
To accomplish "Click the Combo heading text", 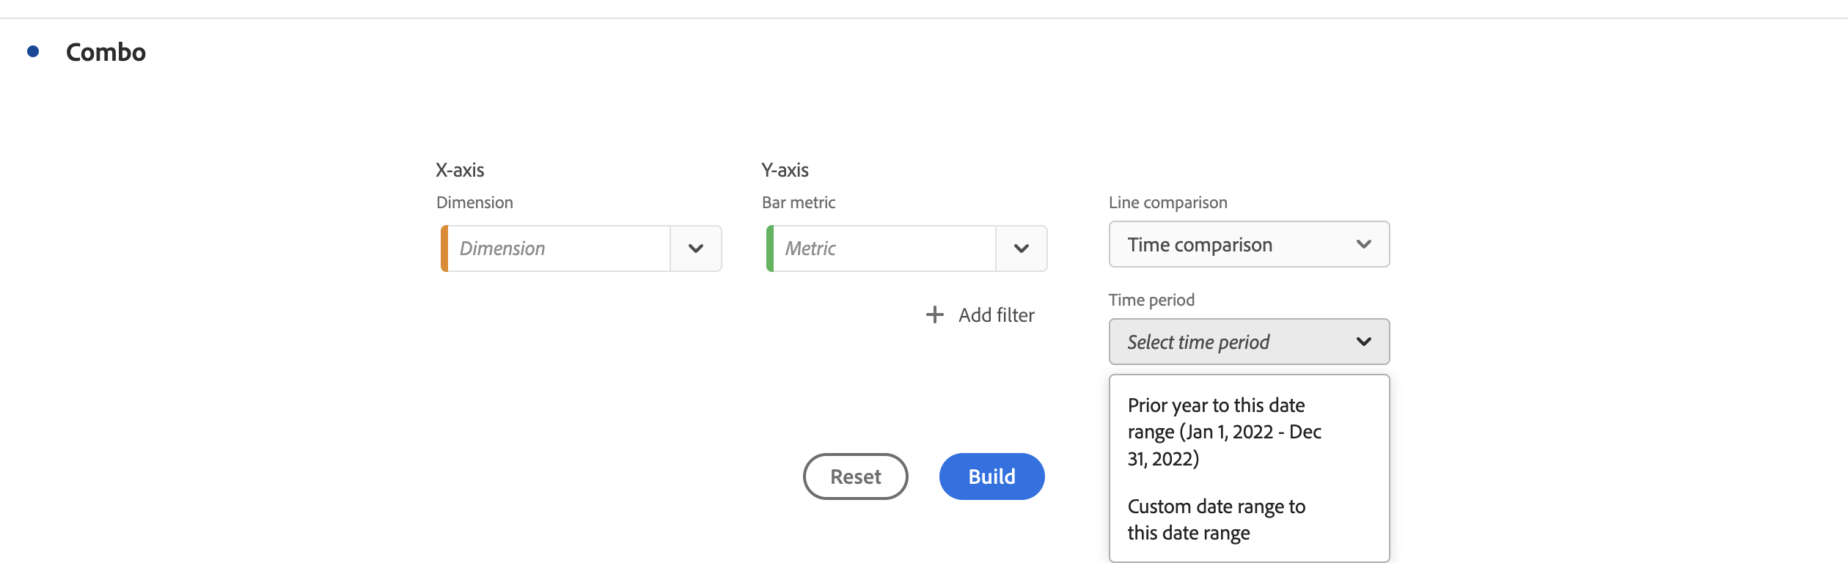I will tap(106, 52).
